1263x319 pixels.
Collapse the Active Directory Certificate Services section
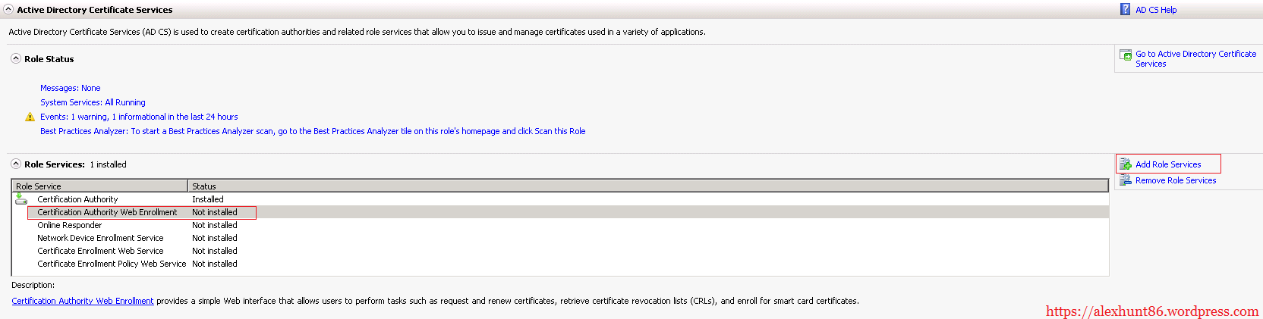point(8,10)
